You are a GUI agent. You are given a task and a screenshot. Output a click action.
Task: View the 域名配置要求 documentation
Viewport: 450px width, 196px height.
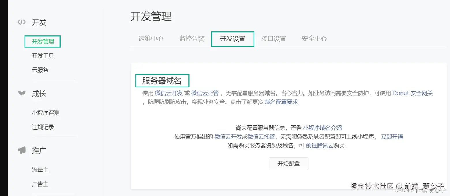point(282,102)
